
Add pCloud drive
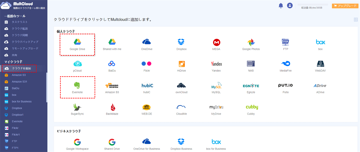(77, 66)
